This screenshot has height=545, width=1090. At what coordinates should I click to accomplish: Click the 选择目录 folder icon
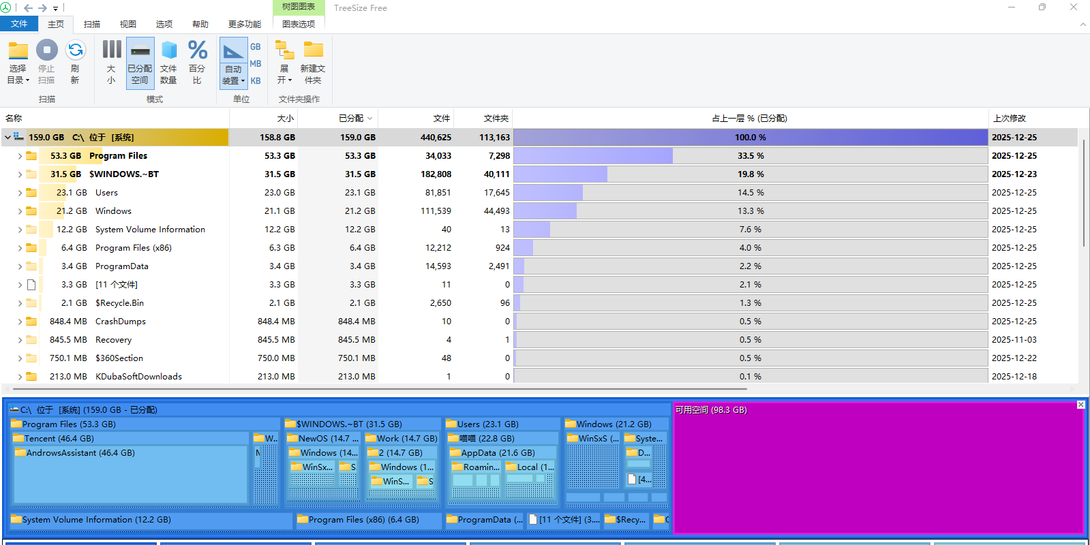18,51
